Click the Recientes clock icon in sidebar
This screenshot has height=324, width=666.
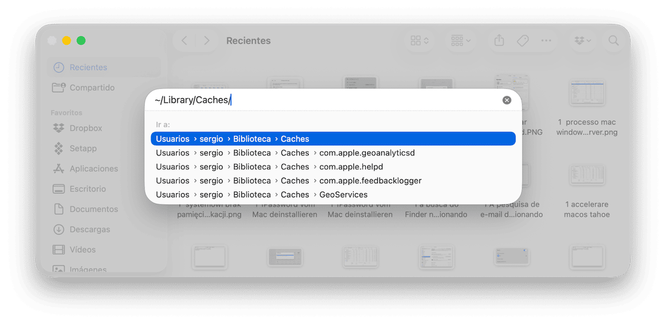click(x=59, y=67)
